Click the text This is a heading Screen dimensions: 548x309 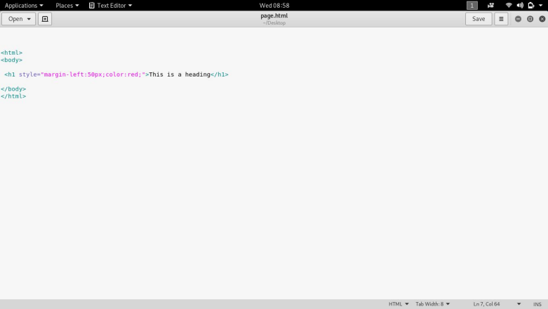pos(180,74)
